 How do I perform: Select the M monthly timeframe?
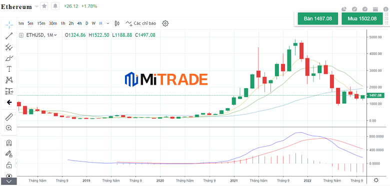pos(100,23)
